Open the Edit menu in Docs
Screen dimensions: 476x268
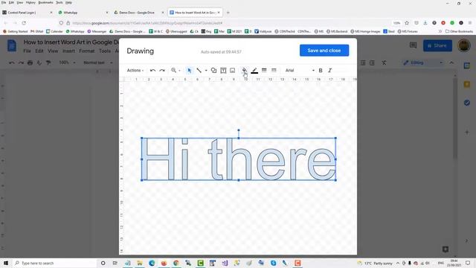pyautogui.click(x=39, y=51)
